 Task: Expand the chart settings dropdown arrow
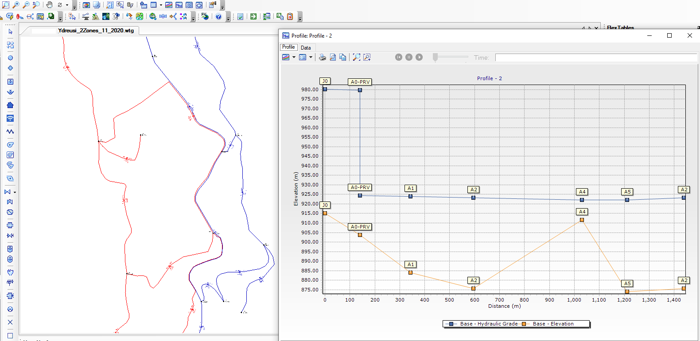coord(294,57)
